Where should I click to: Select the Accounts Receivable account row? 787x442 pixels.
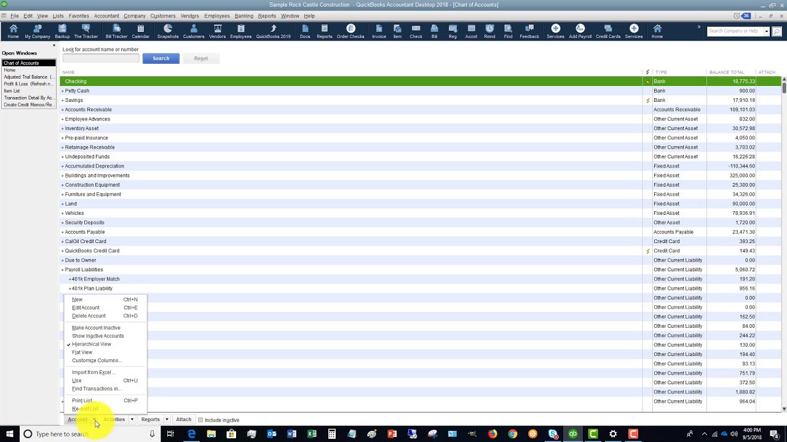tap(421, 109)
